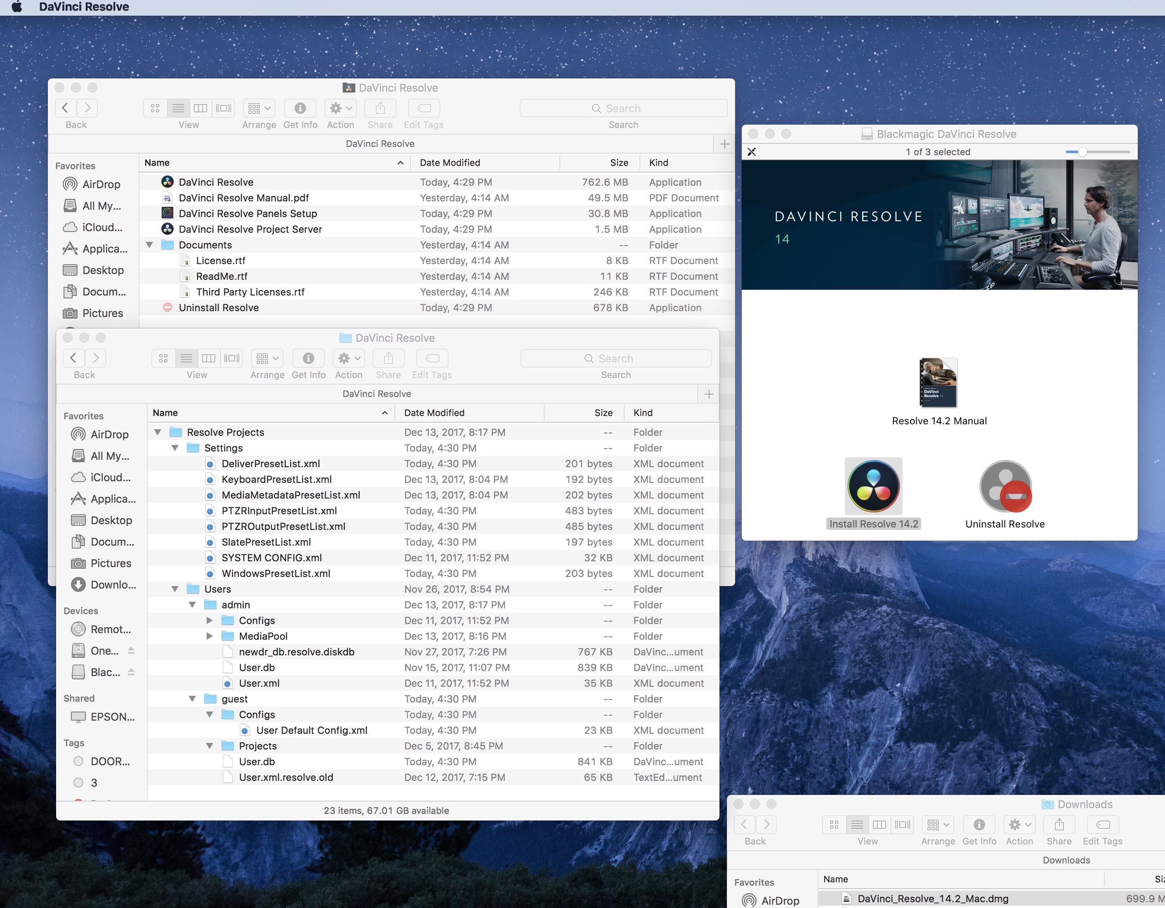Open Arrange dropdown in top Finder window
Viewport: 1165px width, 908px height.
(x=259, y=109)
